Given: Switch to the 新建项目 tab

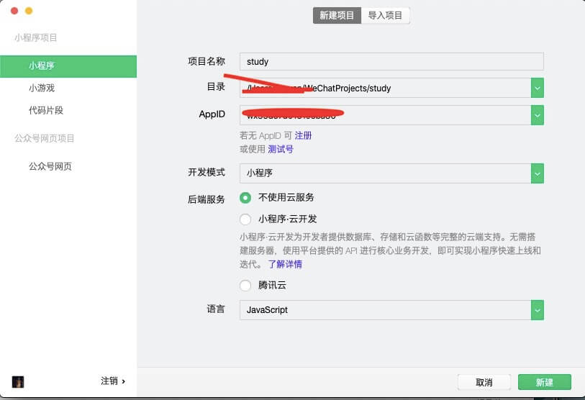Looking at the screenshot, I should pos(337,15).
